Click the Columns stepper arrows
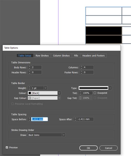The image size is (131, 156). 81,67
